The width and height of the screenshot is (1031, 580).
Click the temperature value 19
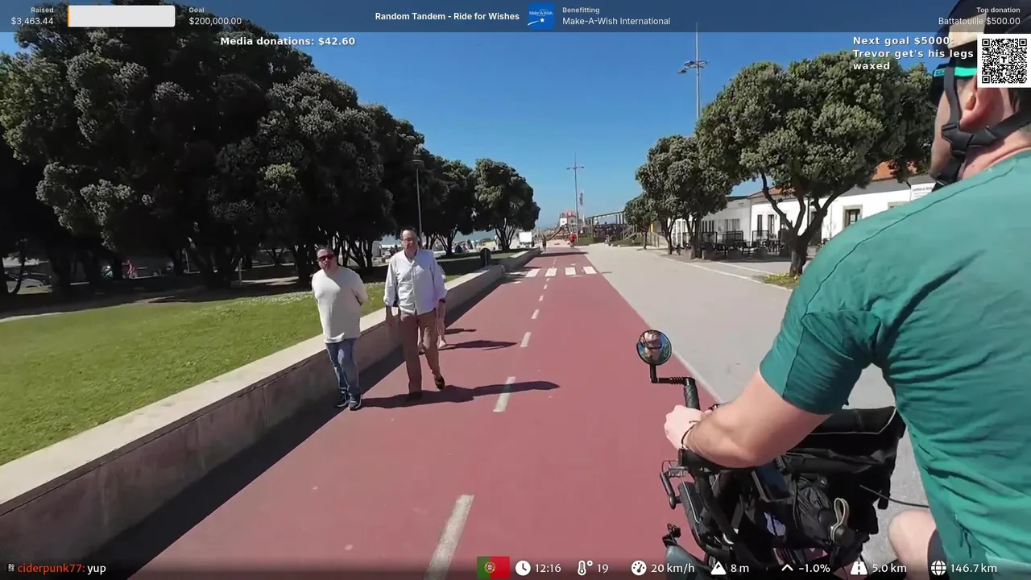602,568
